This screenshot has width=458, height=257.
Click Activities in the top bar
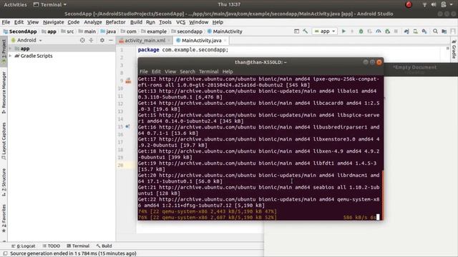[x=15, y=5]
